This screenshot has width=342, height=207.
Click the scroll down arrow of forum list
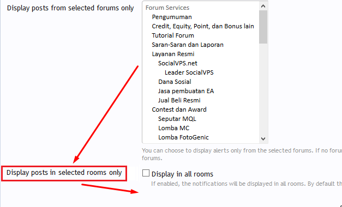263,138
